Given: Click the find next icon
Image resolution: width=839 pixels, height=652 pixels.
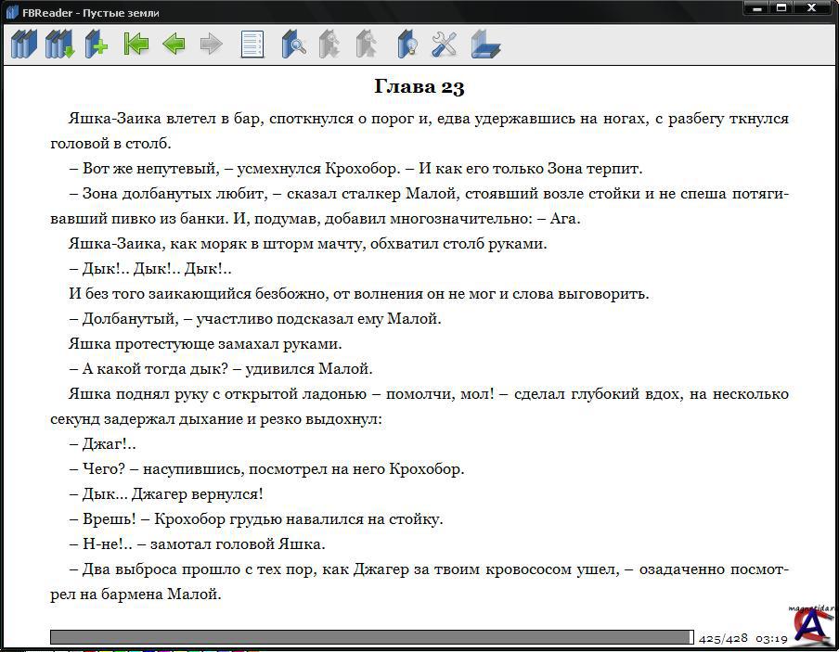Looking at the screenshot, I should (367, 44).
